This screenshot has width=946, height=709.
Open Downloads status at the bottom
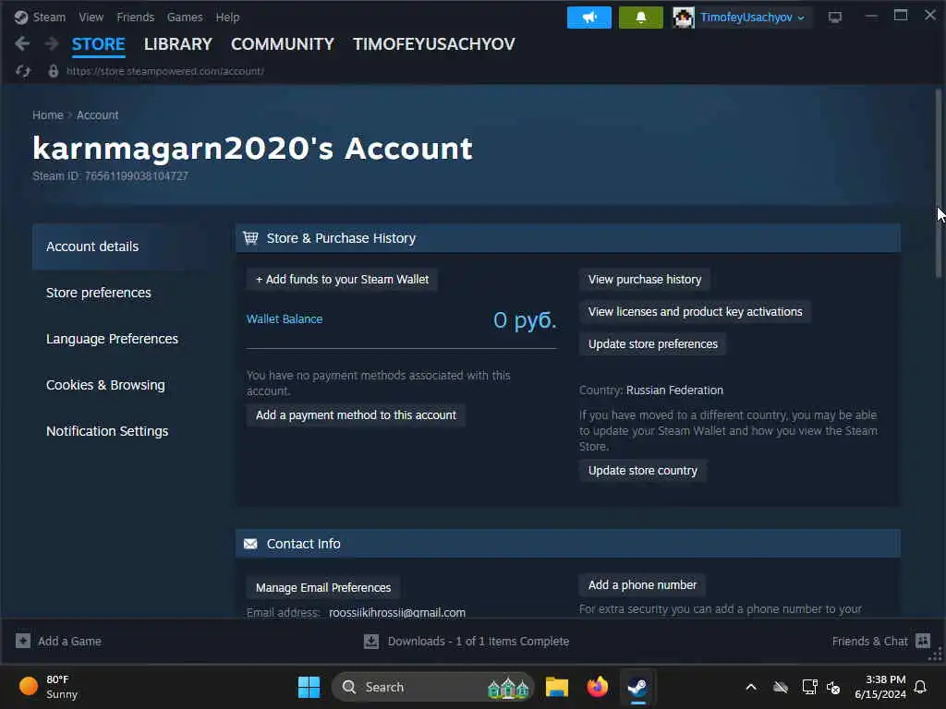(x=478, y=642)
